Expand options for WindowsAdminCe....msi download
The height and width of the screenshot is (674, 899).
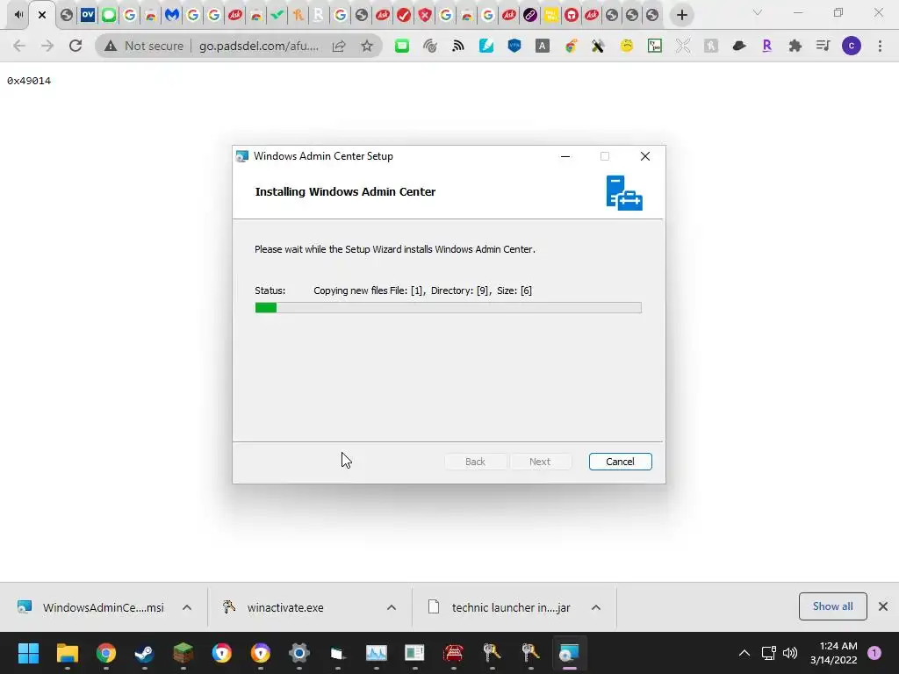187,607
